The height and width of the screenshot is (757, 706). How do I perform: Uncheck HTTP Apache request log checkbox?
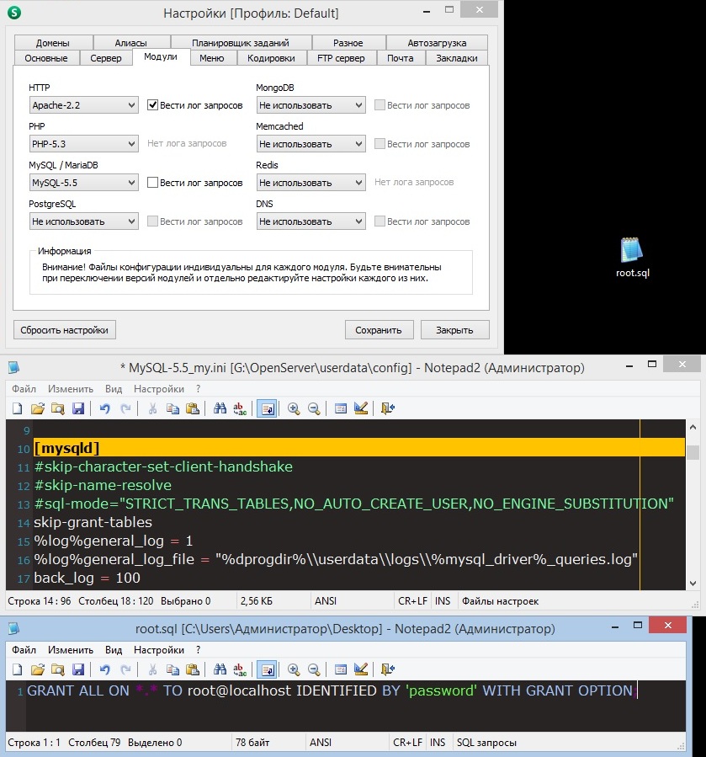click(153, 105)
